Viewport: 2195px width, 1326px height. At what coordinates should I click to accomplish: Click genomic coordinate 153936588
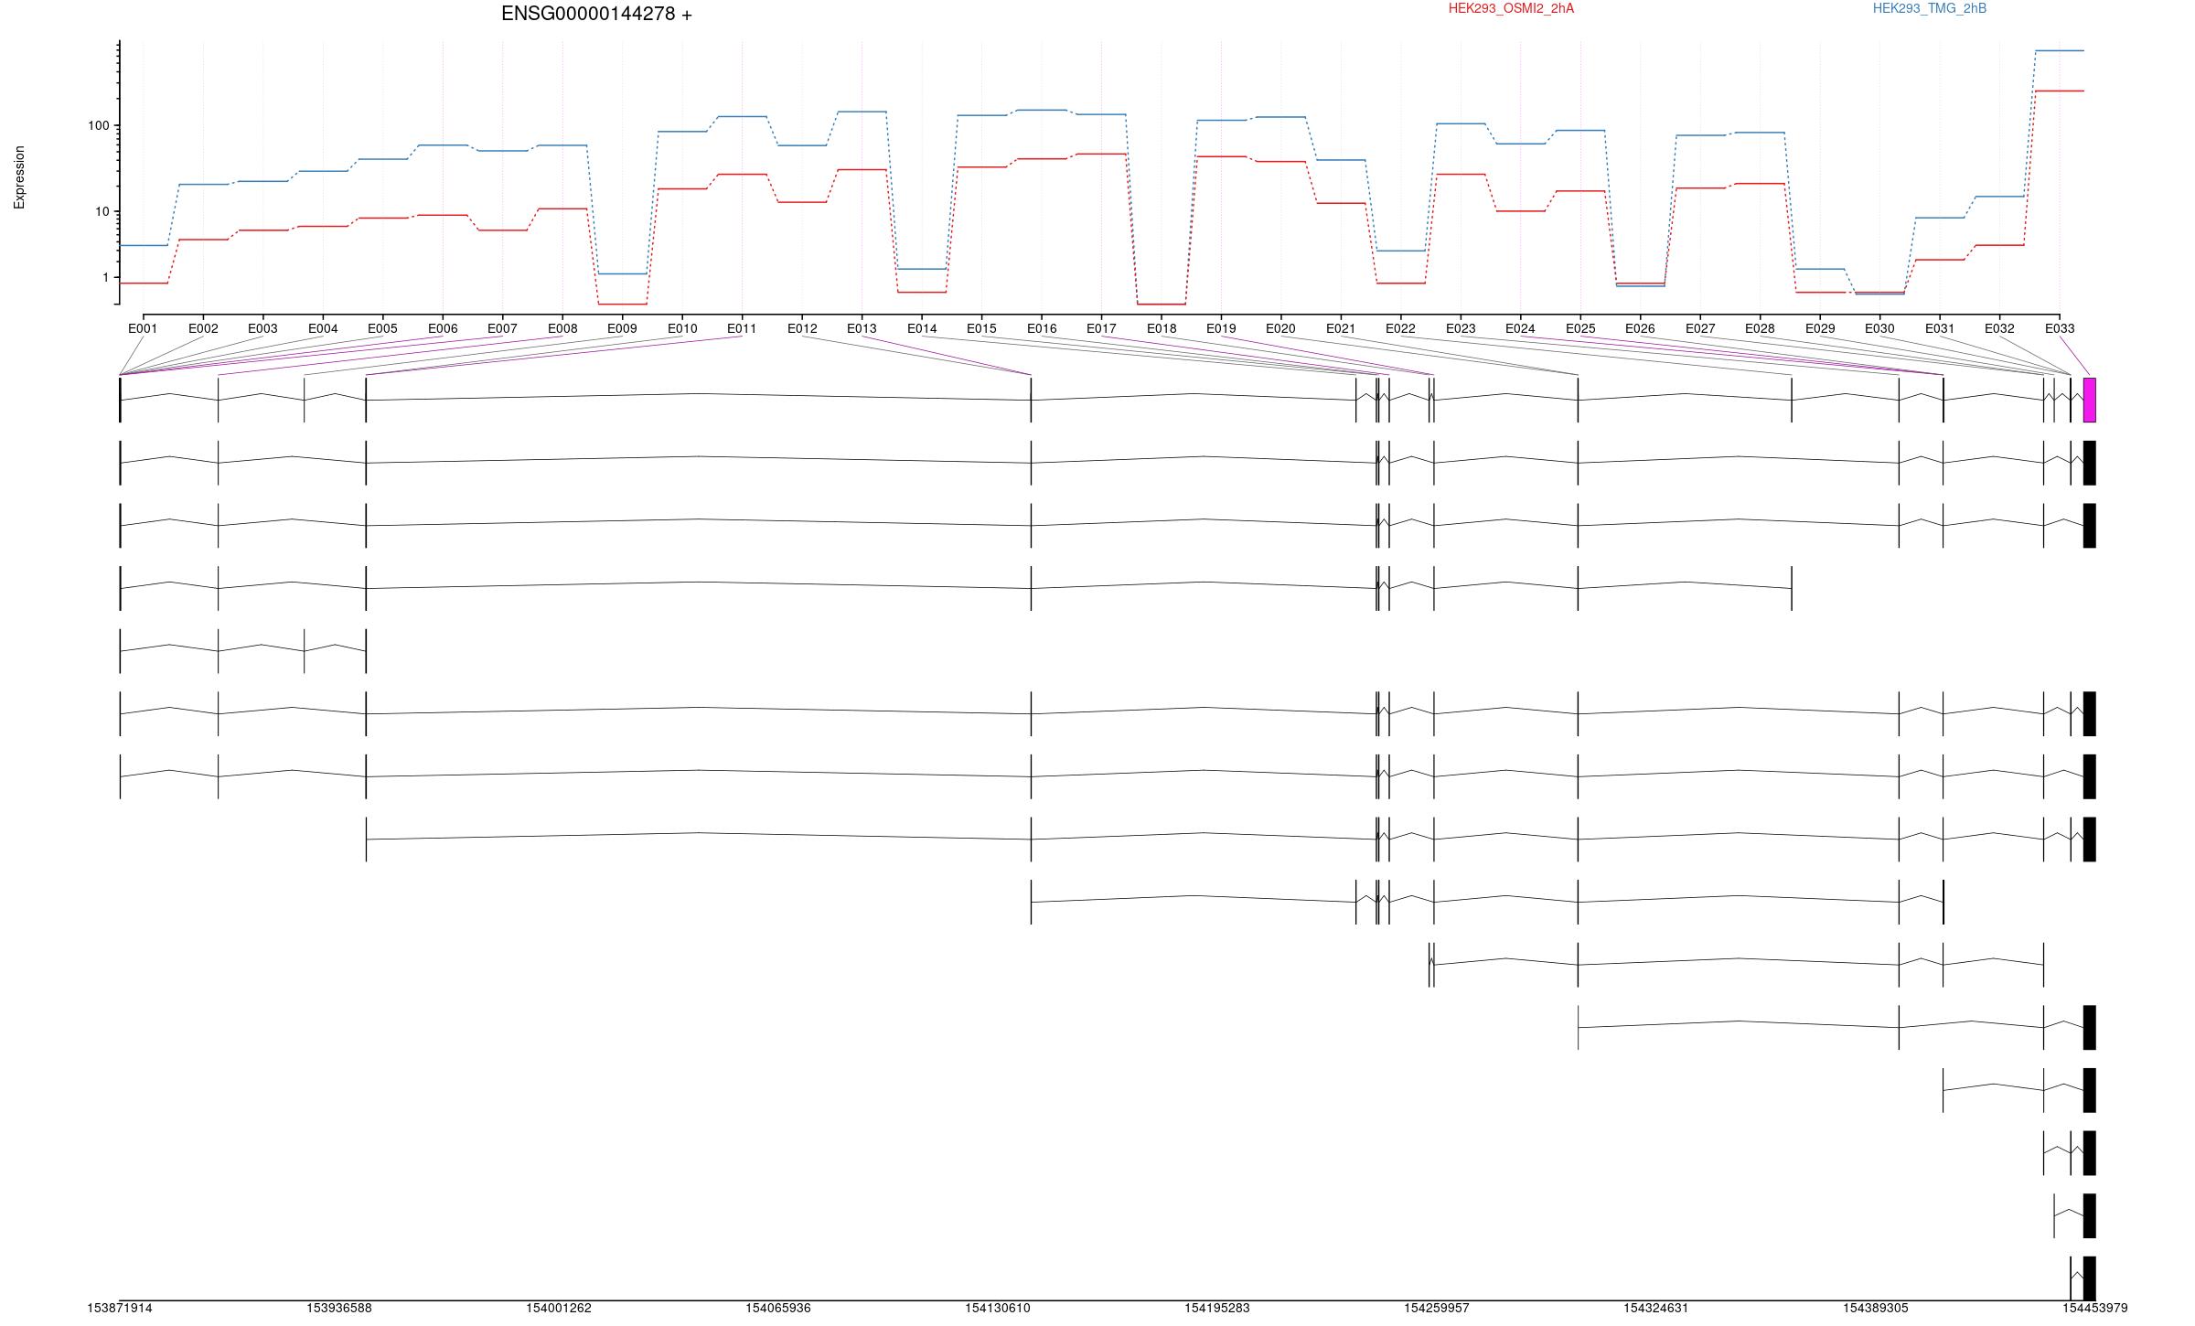click(339, 1308)
